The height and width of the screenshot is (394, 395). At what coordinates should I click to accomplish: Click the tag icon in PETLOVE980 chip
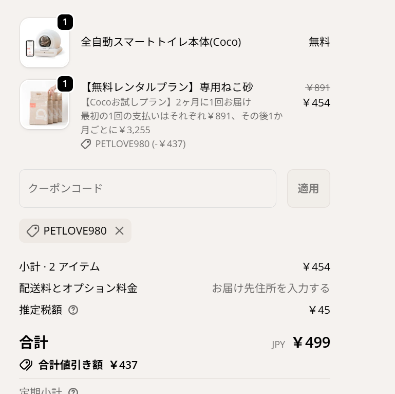[33, 231]
